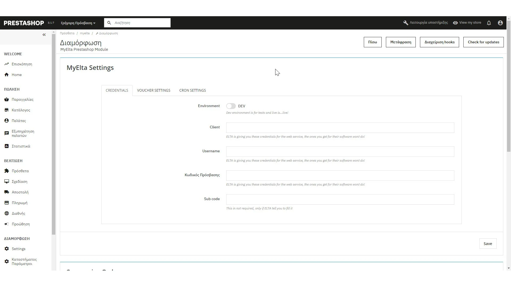Expand the Καταστήματος Παράμετροι menu

pyautogui.click(x=24, y=262)
